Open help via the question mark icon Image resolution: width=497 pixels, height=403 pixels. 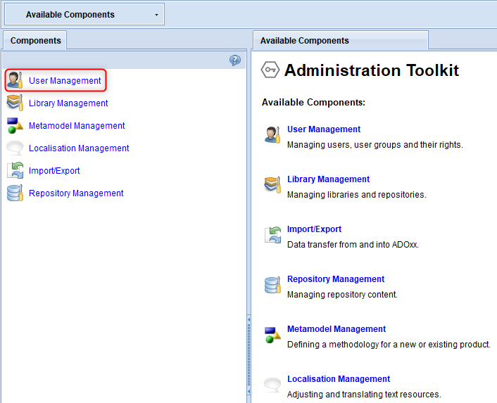[235, 60]
